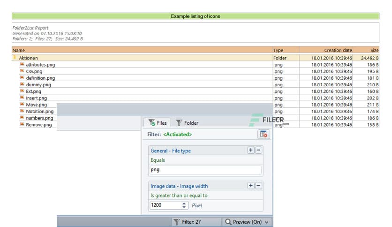
Task: Click the Move.png file name
Action: pos(36,105)
